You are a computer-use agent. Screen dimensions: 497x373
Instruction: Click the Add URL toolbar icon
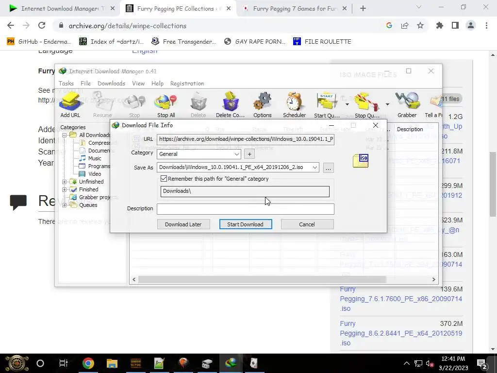pos(70,105)
